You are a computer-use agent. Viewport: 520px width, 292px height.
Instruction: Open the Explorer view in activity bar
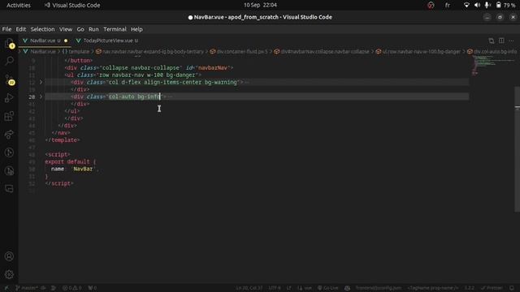point(9,43)
